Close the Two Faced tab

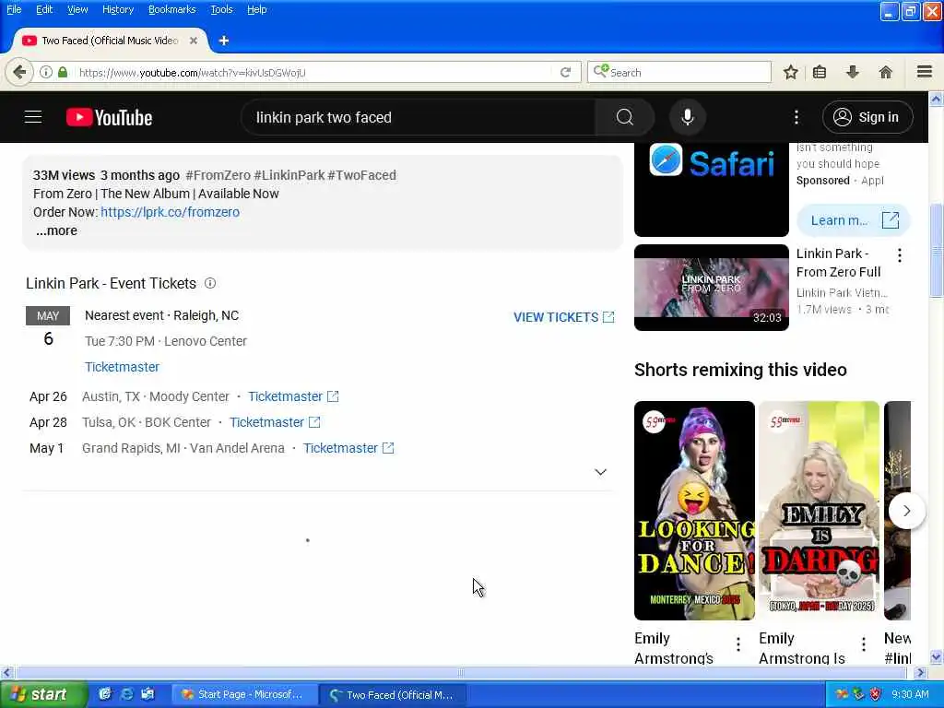[194, 41]
